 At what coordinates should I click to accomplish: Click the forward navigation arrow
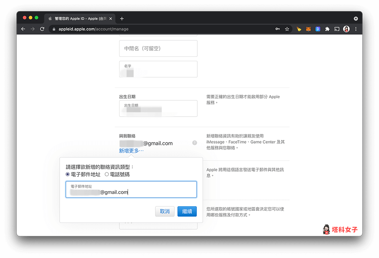coord(33,29)
